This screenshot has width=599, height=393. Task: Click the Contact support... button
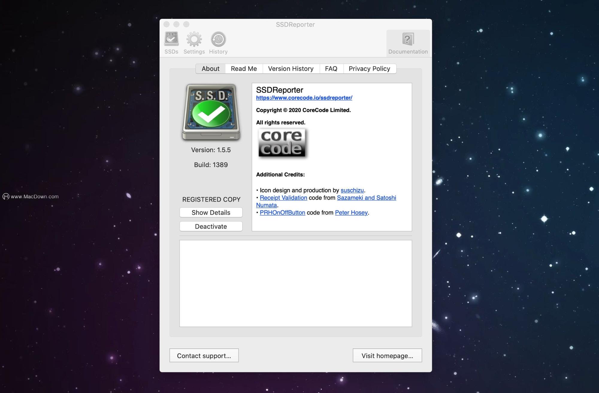click(204, 356)
